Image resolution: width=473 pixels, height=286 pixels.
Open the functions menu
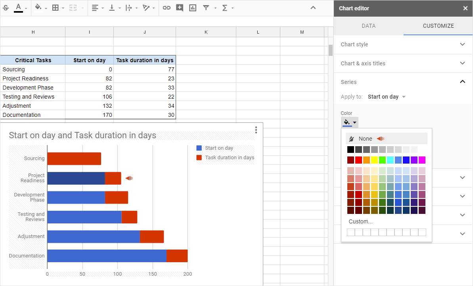[x=225, y=8]
